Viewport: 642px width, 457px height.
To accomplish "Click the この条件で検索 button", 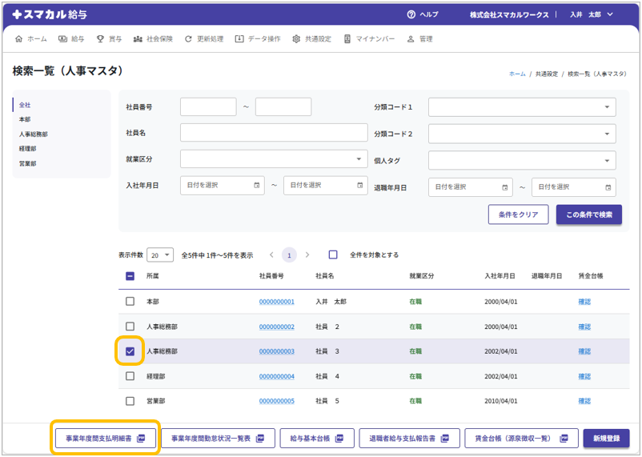I will [x=588, y=214].
